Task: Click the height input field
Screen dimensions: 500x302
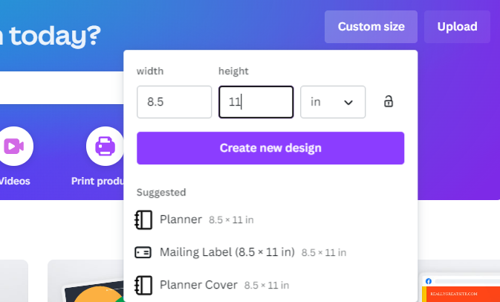Action: [256, 102]
